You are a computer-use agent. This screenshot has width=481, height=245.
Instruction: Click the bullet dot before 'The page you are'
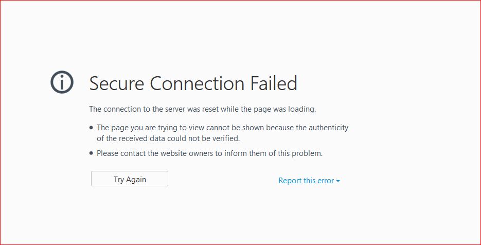click(91, 128)
